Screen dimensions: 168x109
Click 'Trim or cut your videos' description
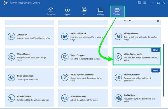pyautogui.click(x=141, y=38)
